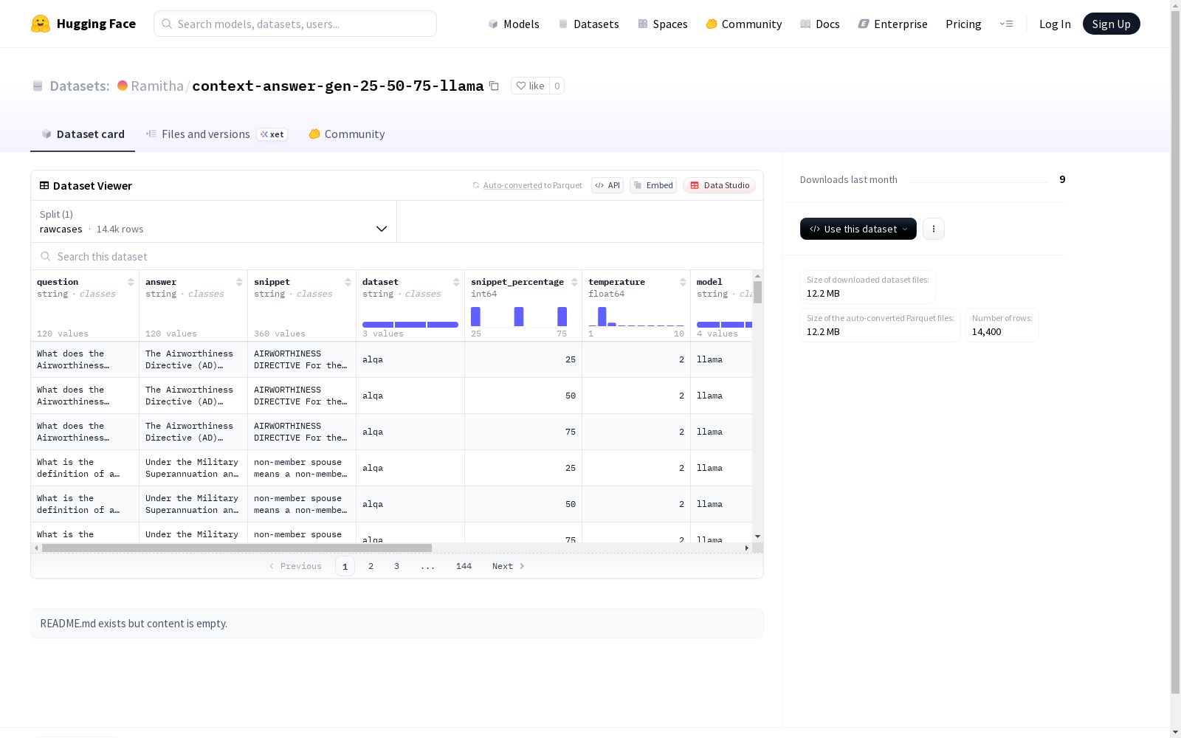Open the API button
Viewport: 1181px width, 738px height.
tap(607, 185)
